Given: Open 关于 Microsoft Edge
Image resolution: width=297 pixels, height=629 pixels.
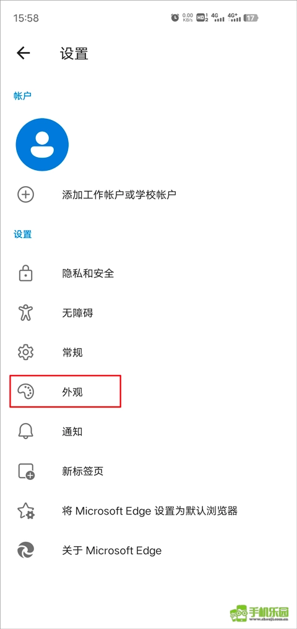Looking at the screenshot, I should tap(148, 550).
